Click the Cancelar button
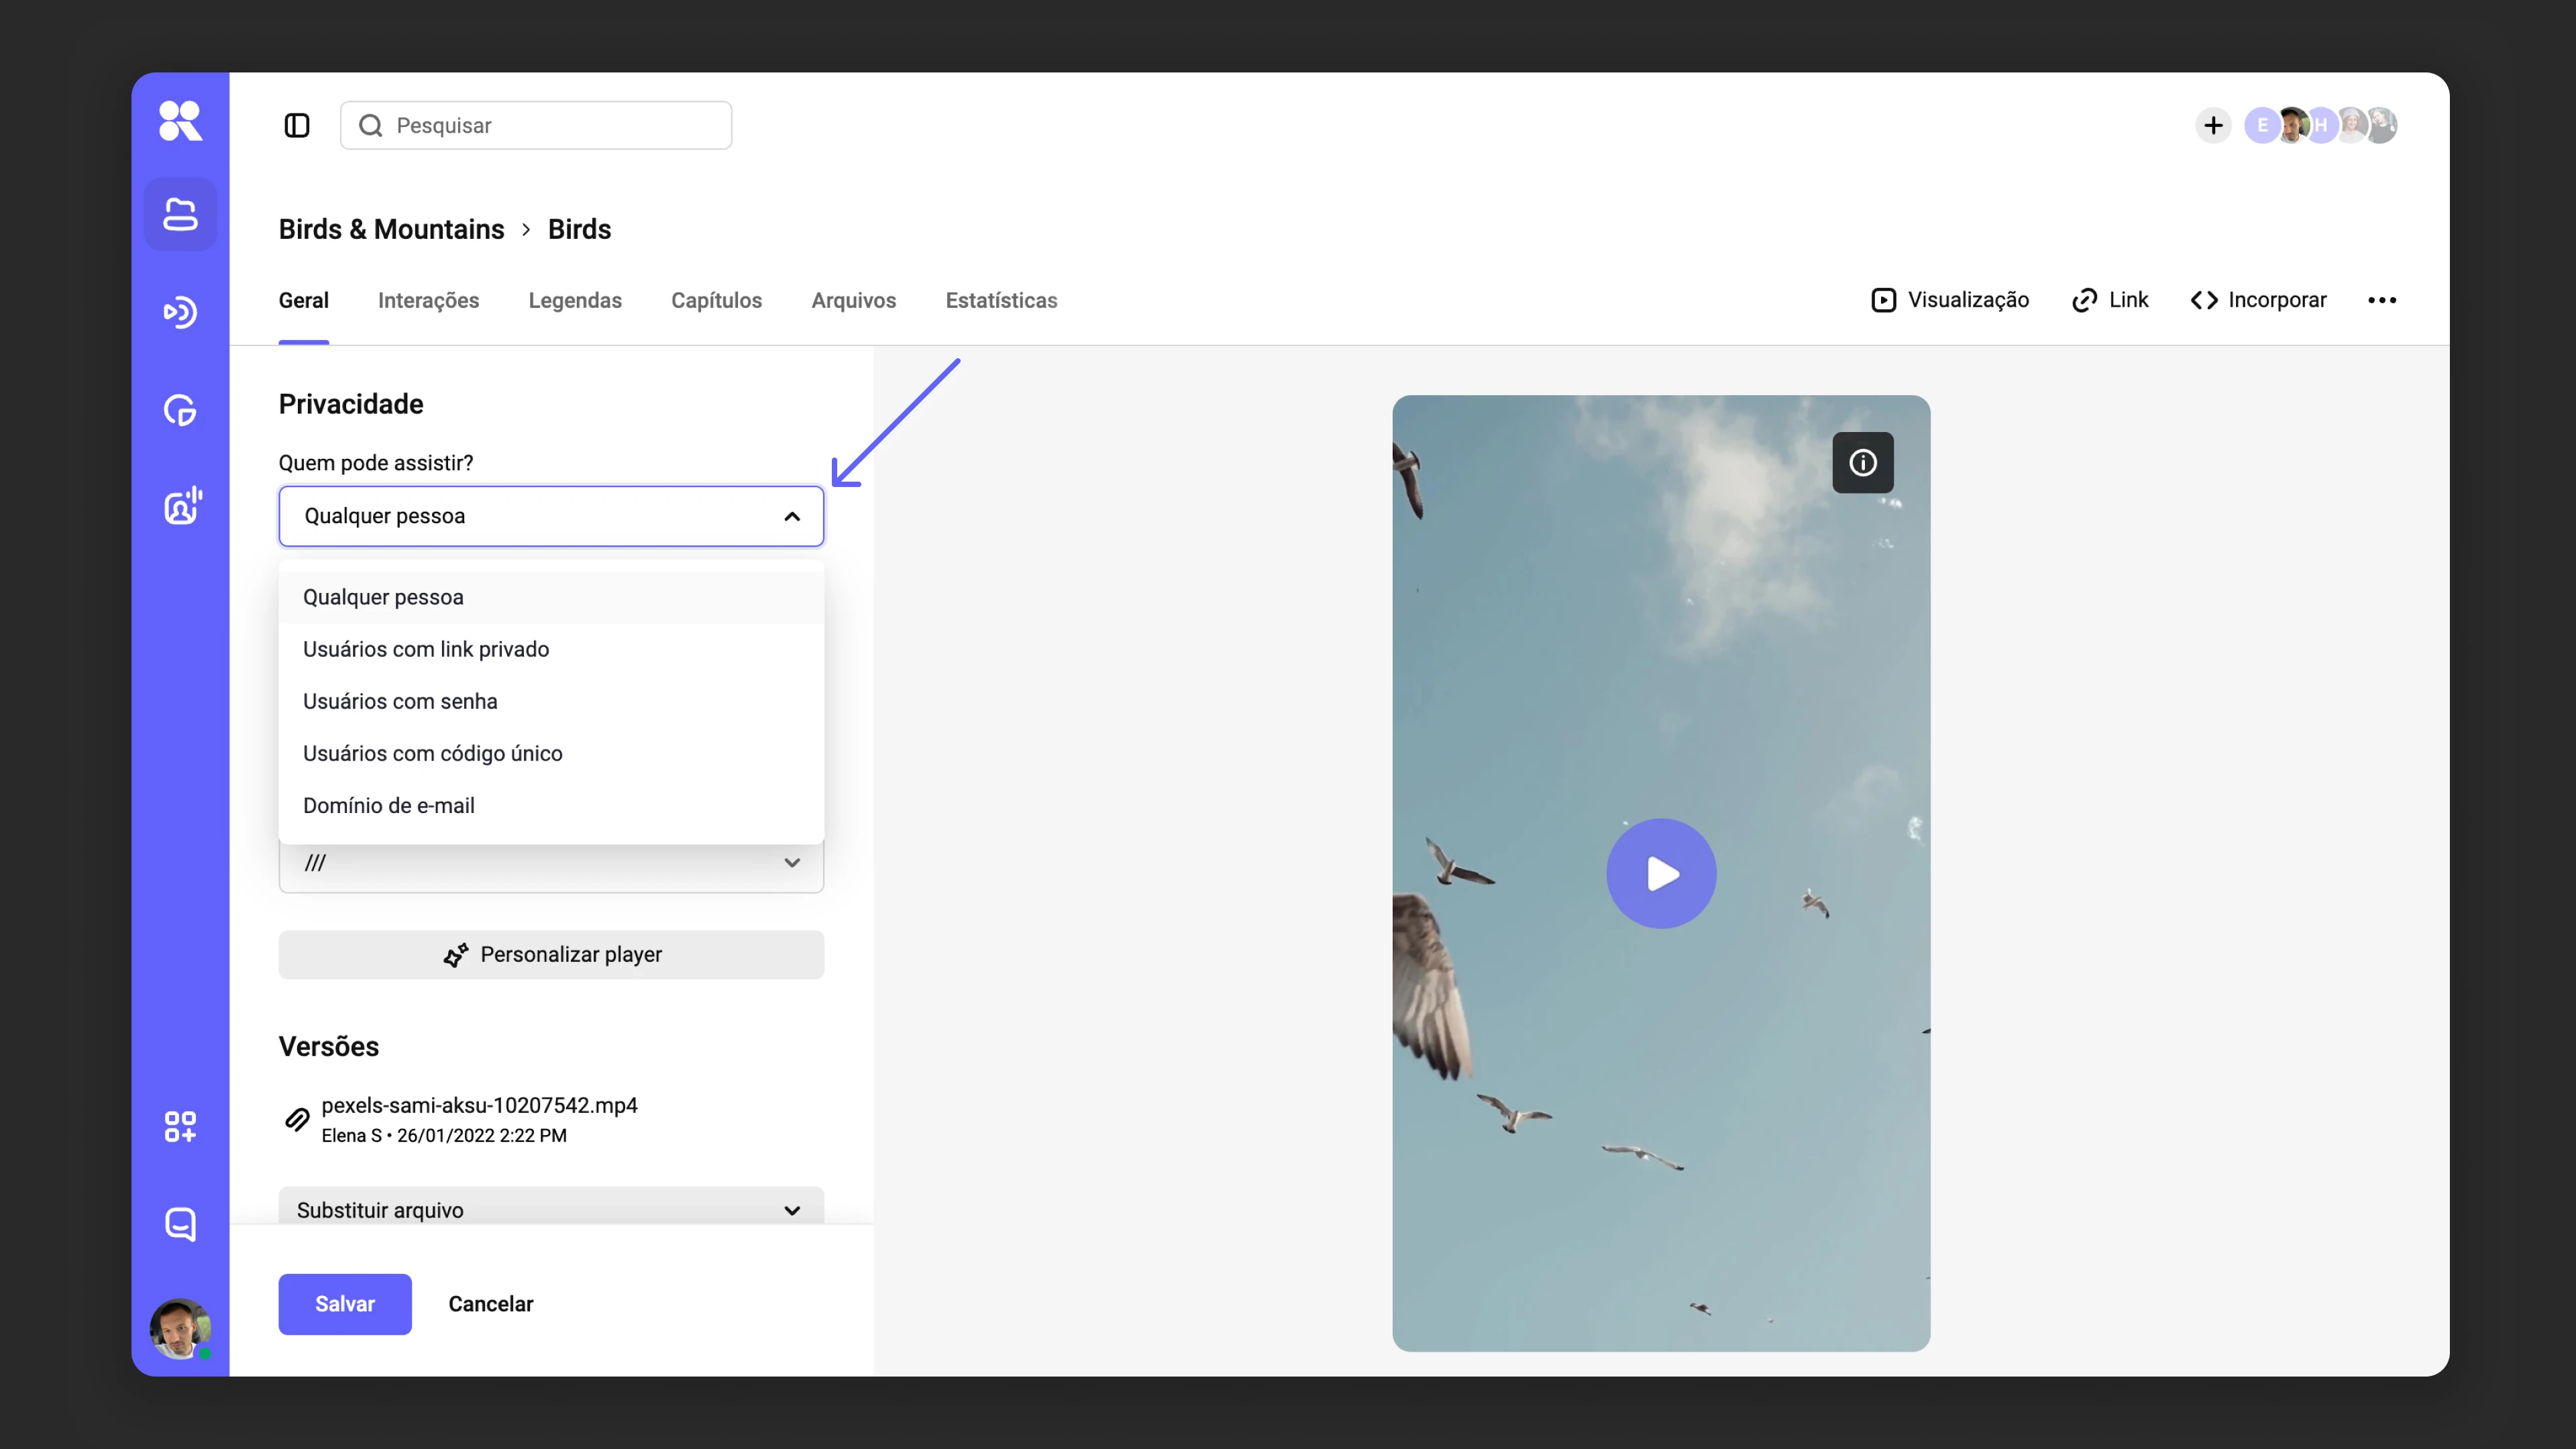Screen dimensions: 2576x1449 coord(491,1304)
